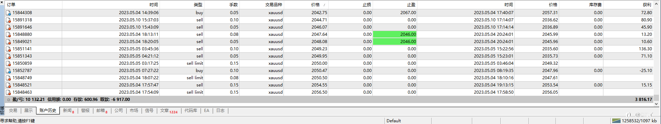Click the profit value 136.30
Image resolution: width=661 pixels, height=124 pixels.
point(645,49)
